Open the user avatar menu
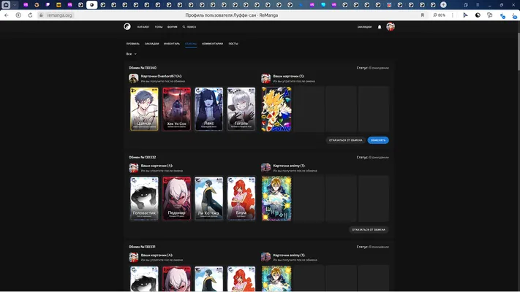The height and width of the screenshot is (292, 520). (391, 26)
